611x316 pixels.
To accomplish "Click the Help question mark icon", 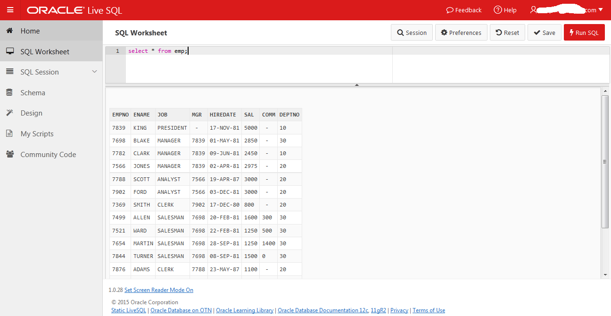I will pyautogui.click(x=498, y=10).
